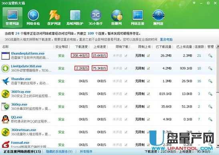The height and width of the screenshot is (155, 219).
Task: Open the 管理网速 tool
Action: [x=12, y=18]
